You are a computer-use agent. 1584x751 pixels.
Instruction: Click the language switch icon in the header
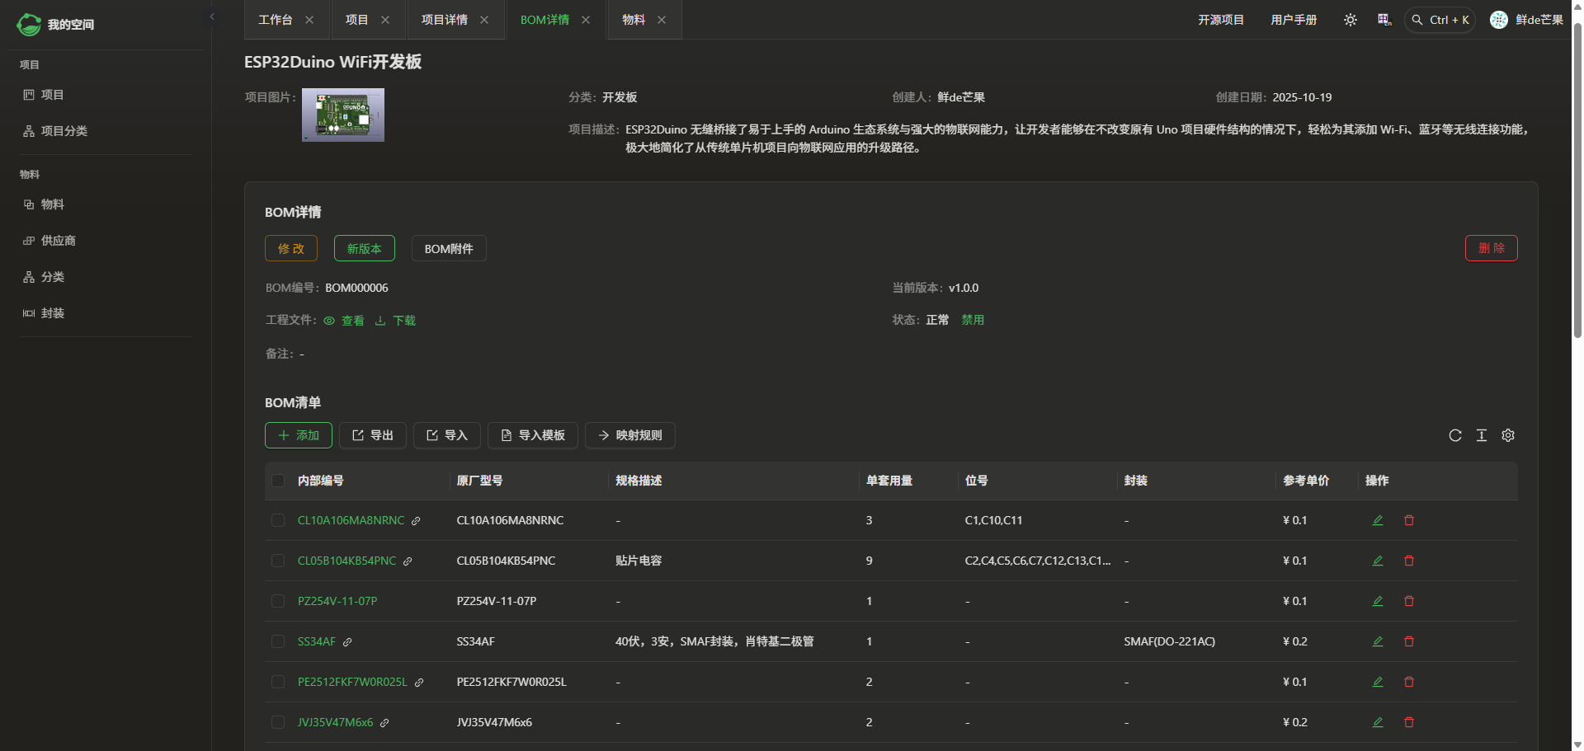coord(1384,20)
